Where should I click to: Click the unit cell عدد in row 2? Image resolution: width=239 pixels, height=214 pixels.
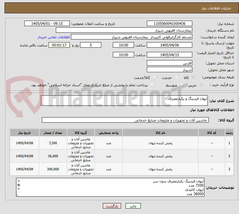click(x=109, y=156)
